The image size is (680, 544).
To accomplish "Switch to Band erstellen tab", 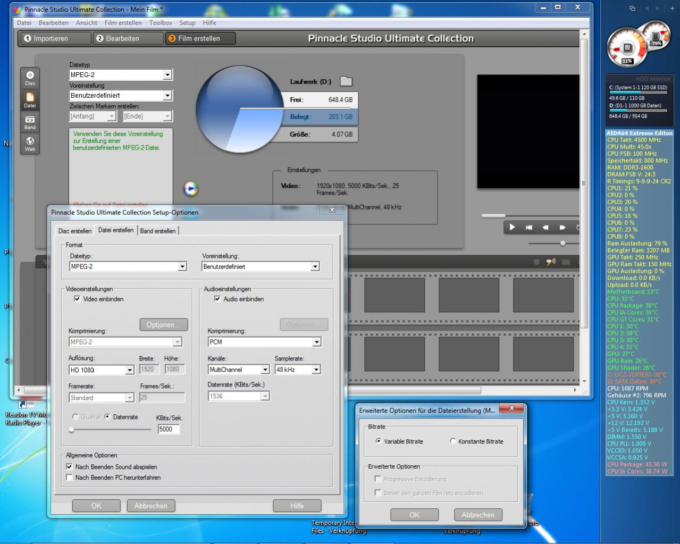I will (158, 231).
